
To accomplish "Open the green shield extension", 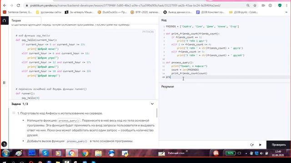I will pos(280,5).
